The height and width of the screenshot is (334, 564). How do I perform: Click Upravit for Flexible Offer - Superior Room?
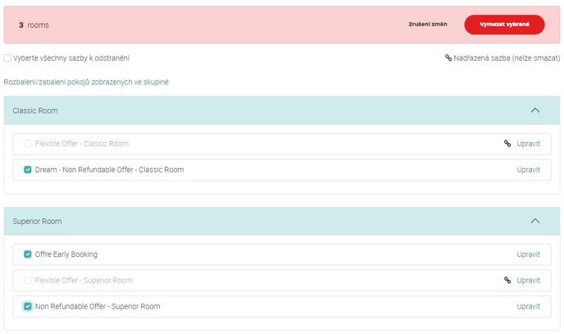[528, 280]
